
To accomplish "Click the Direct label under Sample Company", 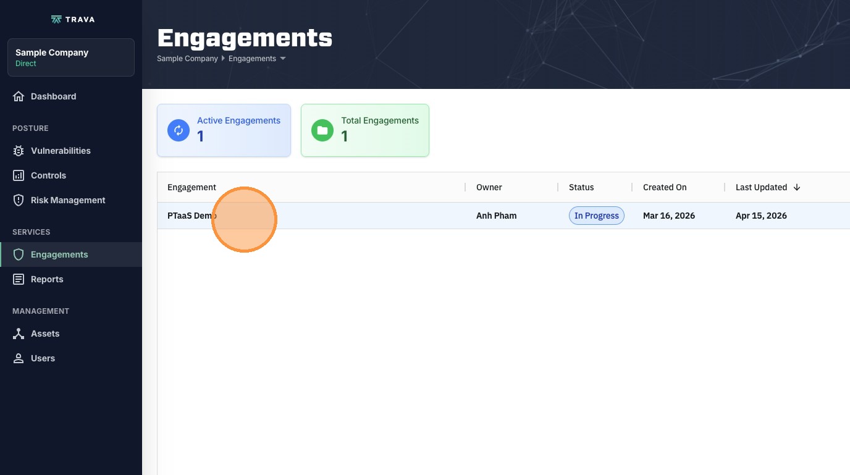I will tap(26, 64).
